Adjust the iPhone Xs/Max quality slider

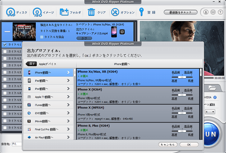(x=182, y=76)
